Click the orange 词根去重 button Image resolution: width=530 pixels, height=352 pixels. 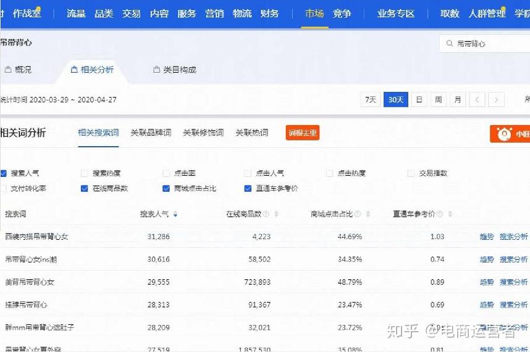(x=303, y=133)
